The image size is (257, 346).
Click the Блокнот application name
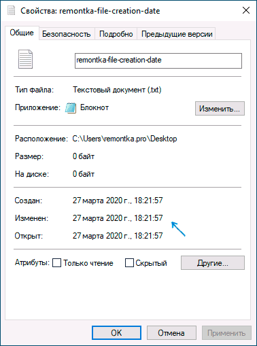95,107
